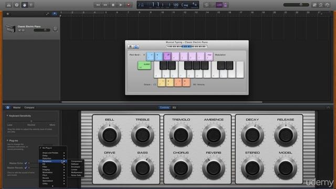Open the Note Pad button
Screen dimensions: 336x189
coord(314,5)
